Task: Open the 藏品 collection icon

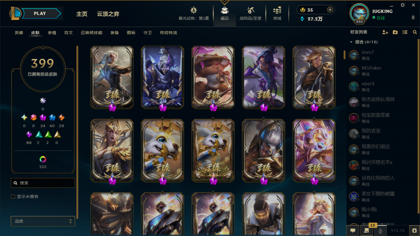Action: tap(224, 11)
